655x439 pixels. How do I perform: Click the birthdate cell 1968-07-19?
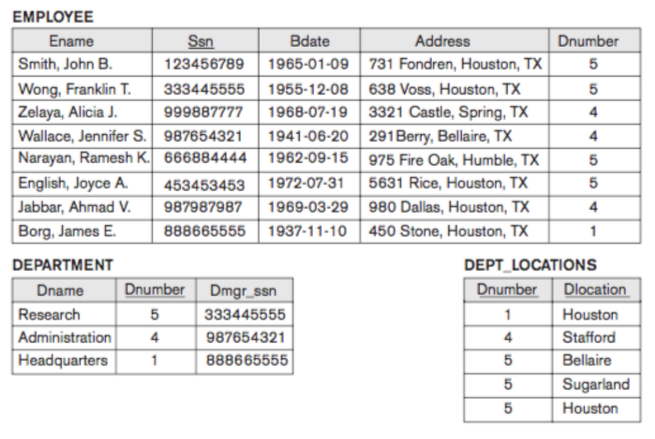308,112
